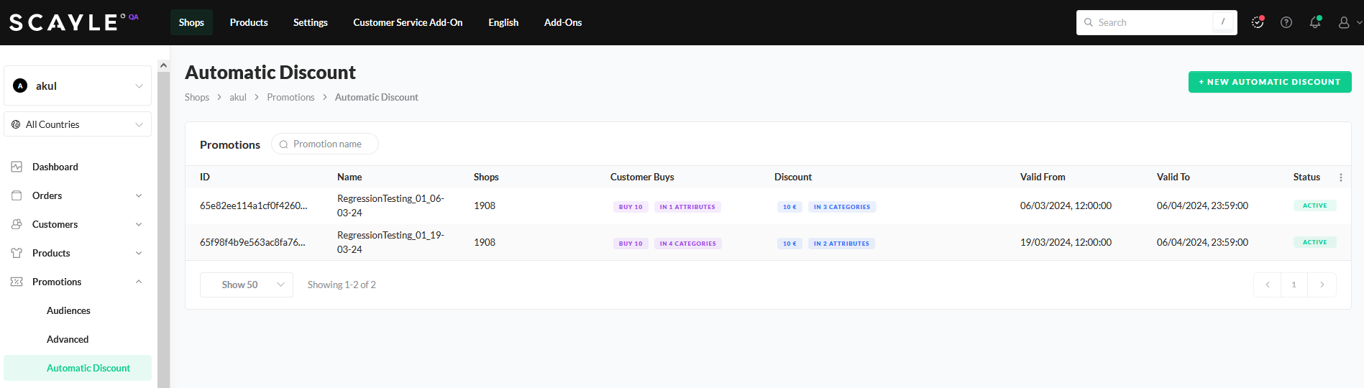Viewport: 1364px width, 388px height.
Task: Click the SCAYLE logo
Action: coord(63,22)
